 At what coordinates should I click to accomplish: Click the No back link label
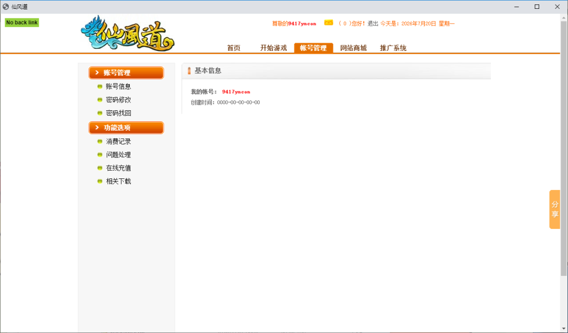point(22,23)
